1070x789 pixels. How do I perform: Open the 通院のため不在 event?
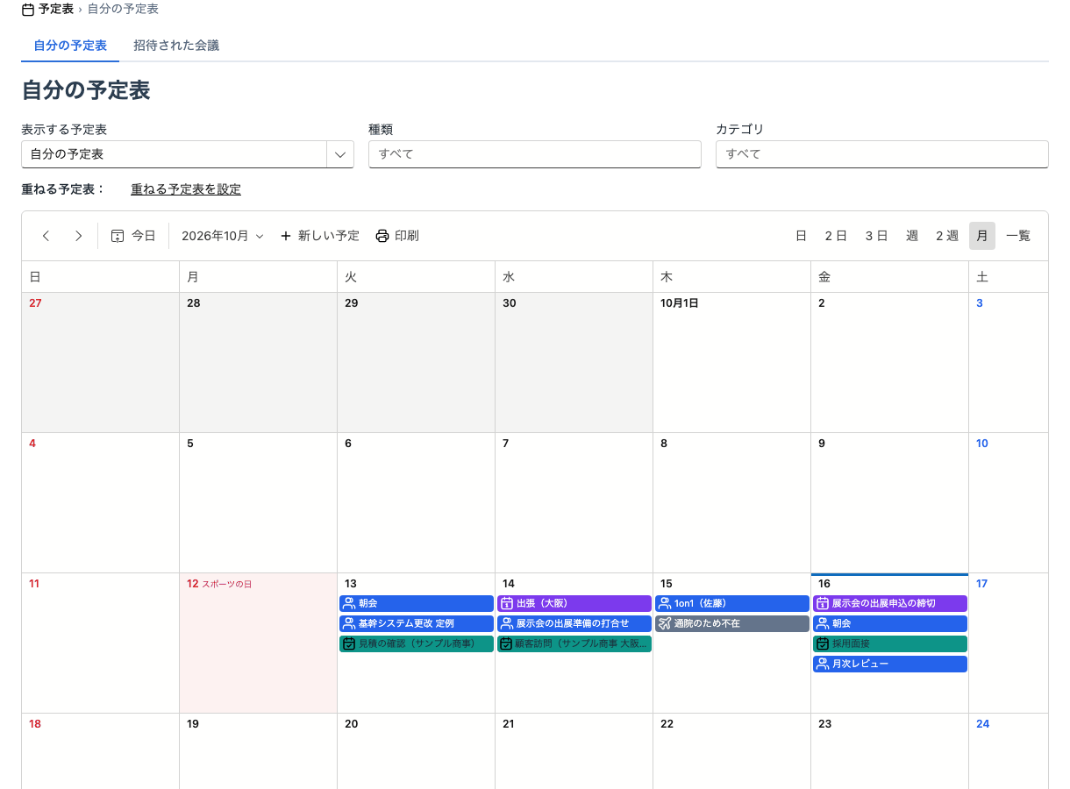(732, 623)
